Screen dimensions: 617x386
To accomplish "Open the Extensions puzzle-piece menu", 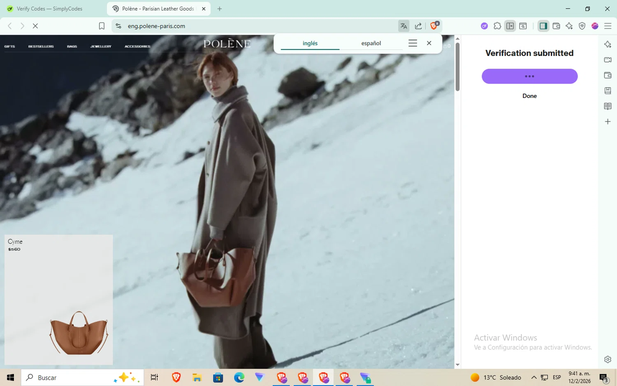I will coord(497,26).
